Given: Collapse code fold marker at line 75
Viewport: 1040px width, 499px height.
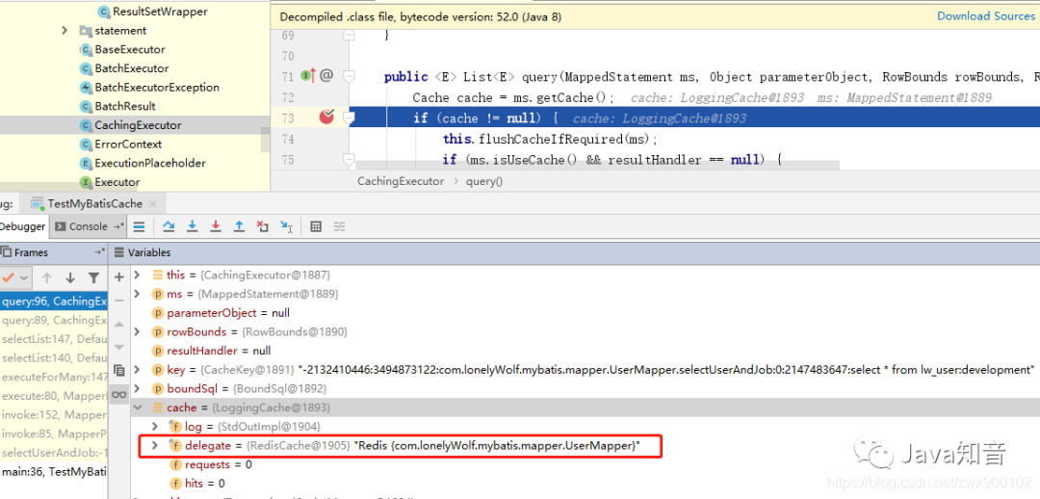Looking at the screenshot, I should pos(349,159).
